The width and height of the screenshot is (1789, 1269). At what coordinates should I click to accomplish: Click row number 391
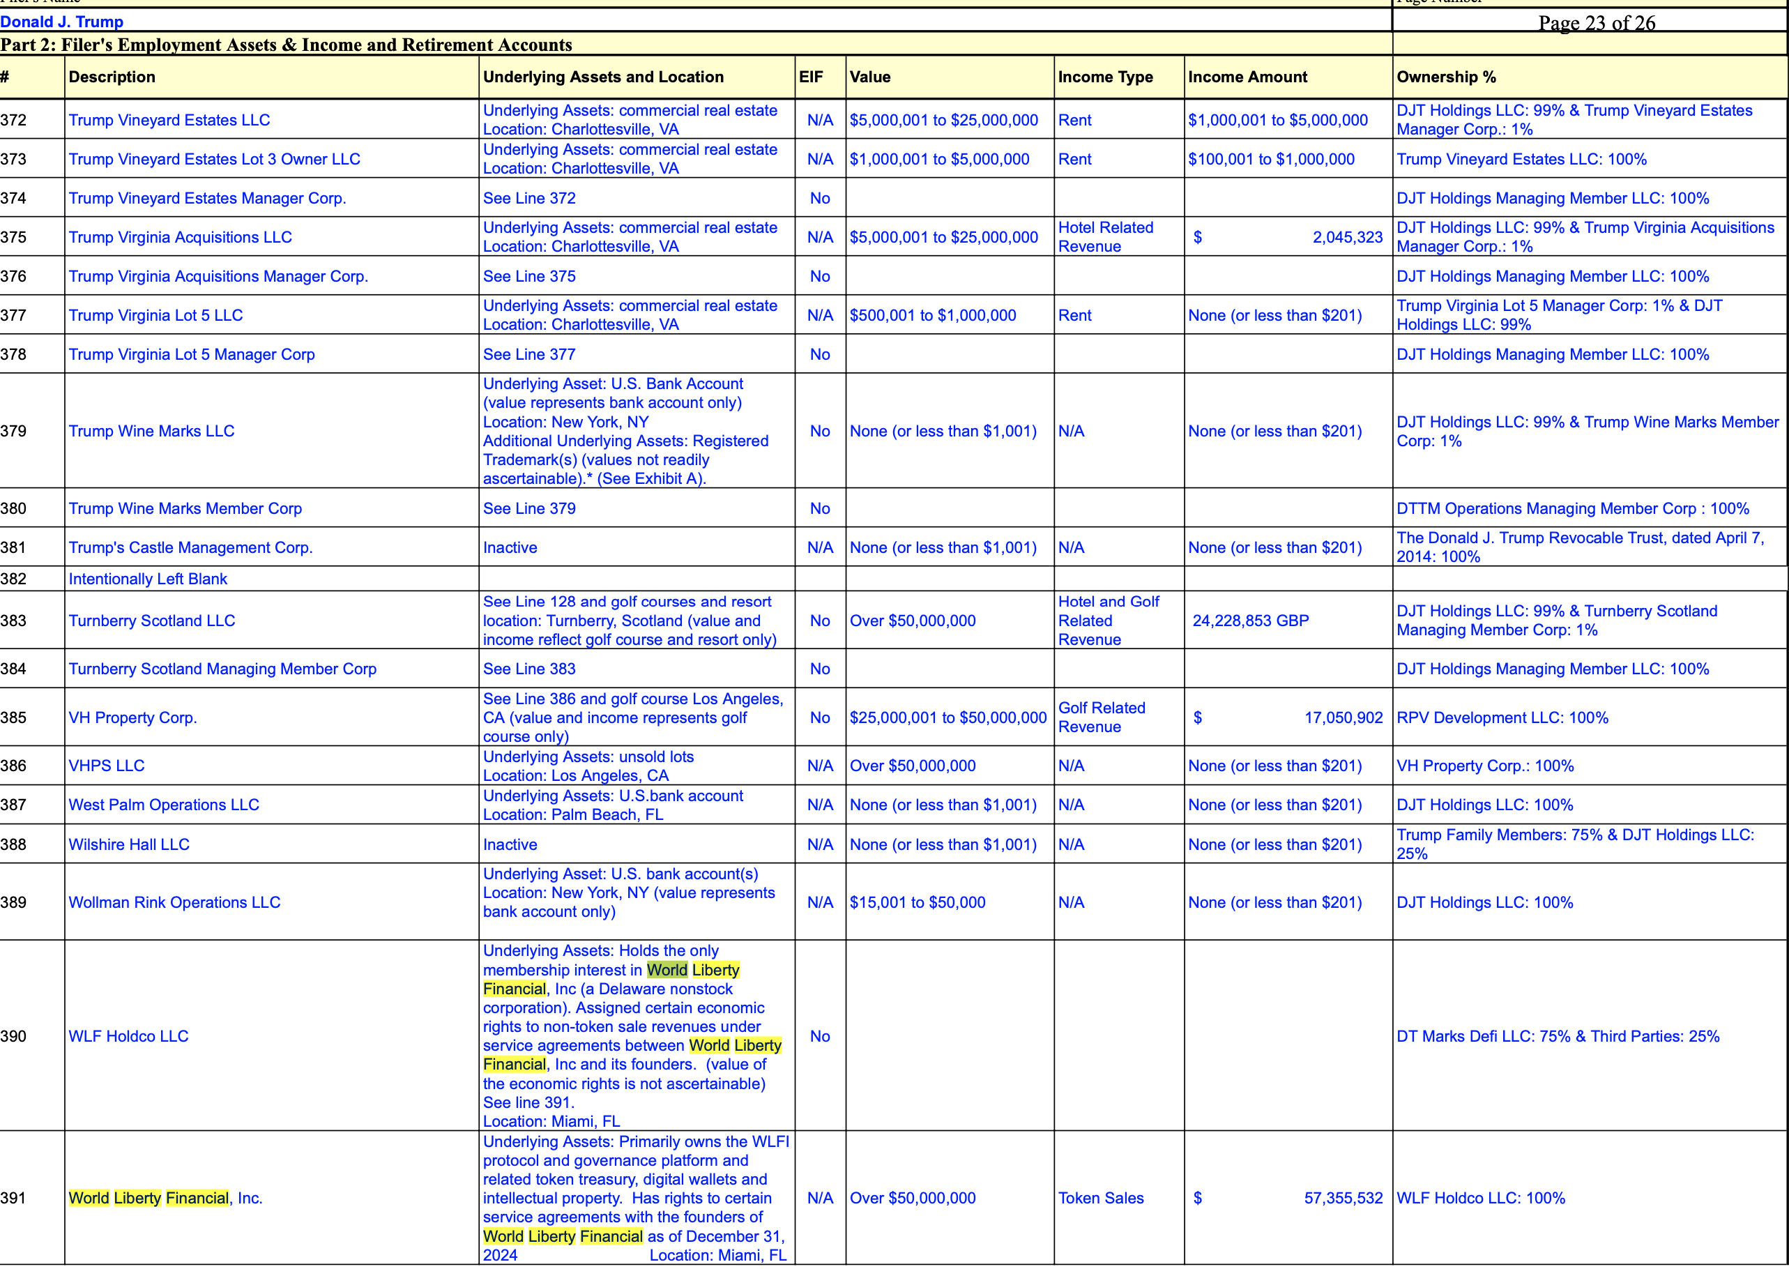[x=13, y=1199]
